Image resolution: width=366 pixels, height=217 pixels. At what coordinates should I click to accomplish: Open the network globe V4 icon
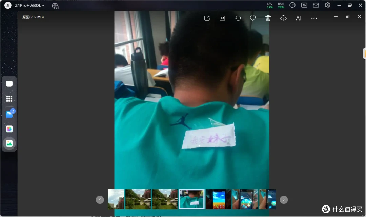pyautogui.click(x=55, y=6)
